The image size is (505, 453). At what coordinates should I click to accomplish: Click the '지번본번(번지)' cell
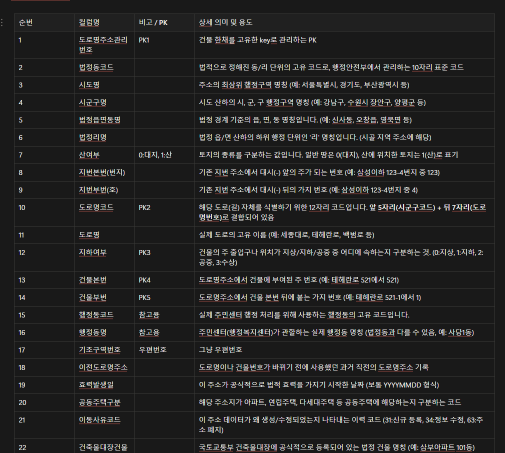pos(104,172)
